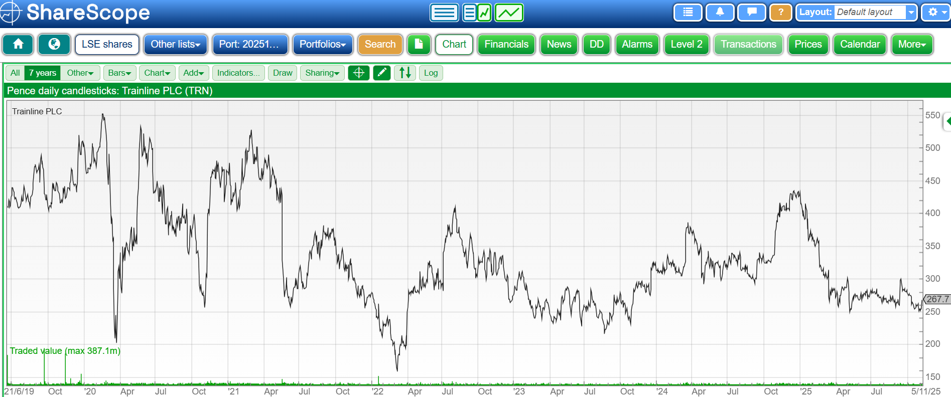The width and height of the screenshot is (951, 397).
Task: Switch to the chart-only view icon
Action: [x=509, y=13]
